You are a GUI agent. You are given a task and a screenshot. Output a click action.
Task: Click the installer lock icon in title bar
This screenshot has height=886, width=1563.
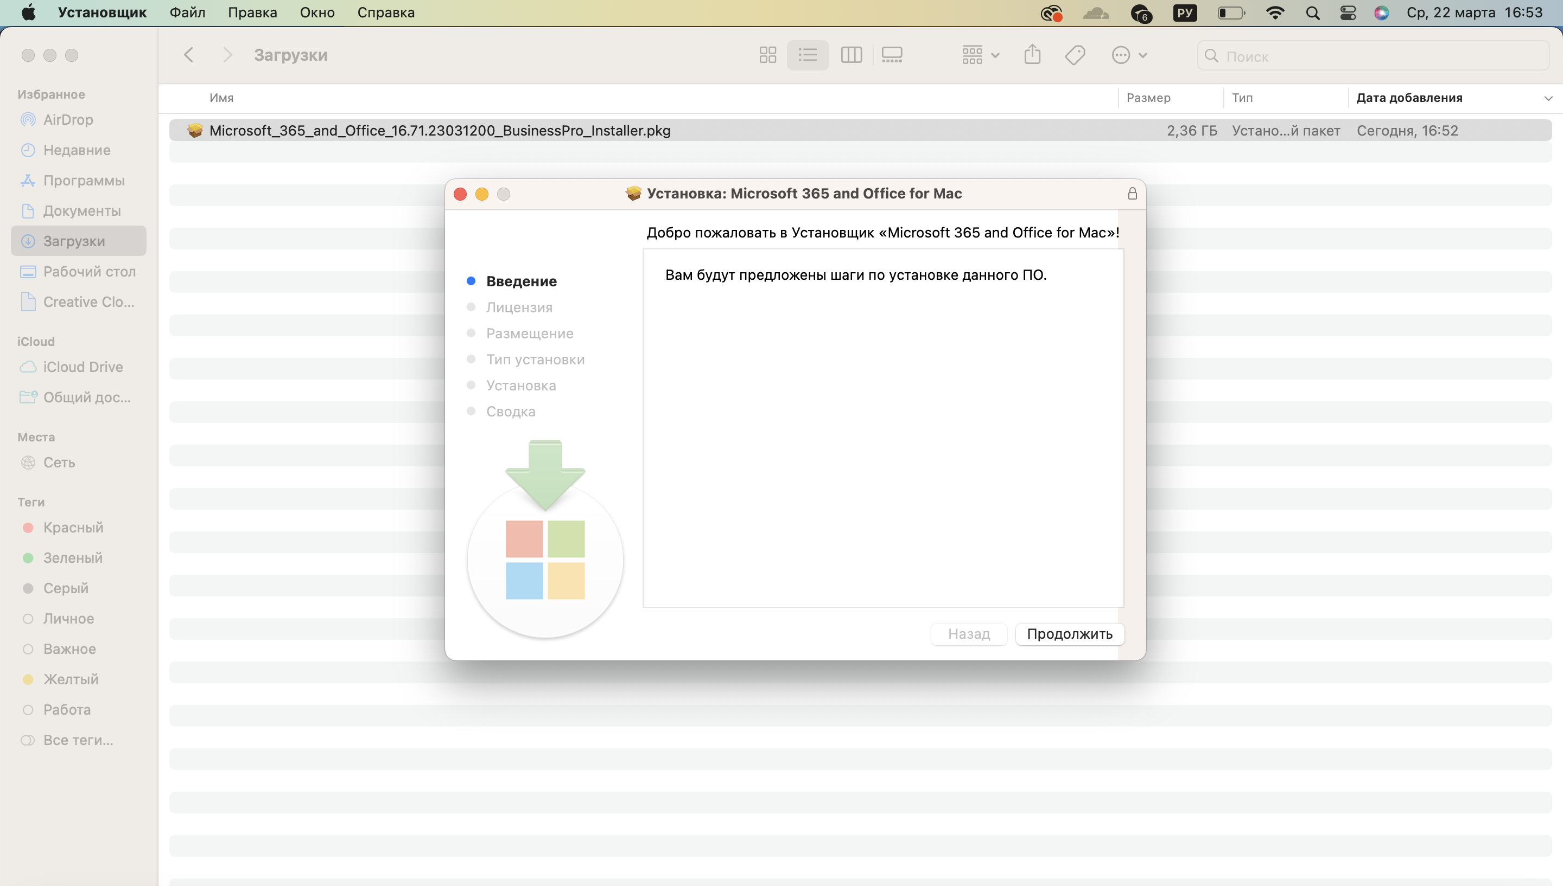1133,193
